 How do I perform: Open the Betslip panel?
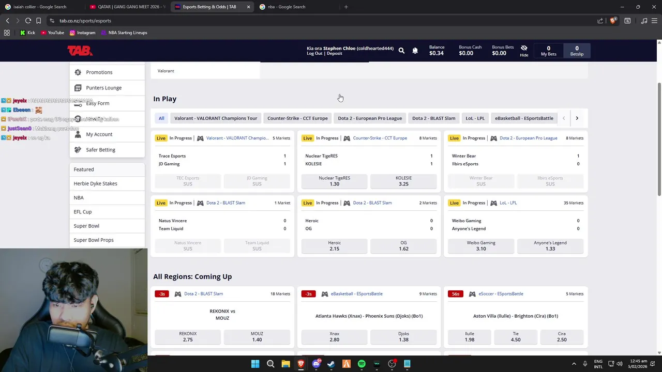coord(577,51)
